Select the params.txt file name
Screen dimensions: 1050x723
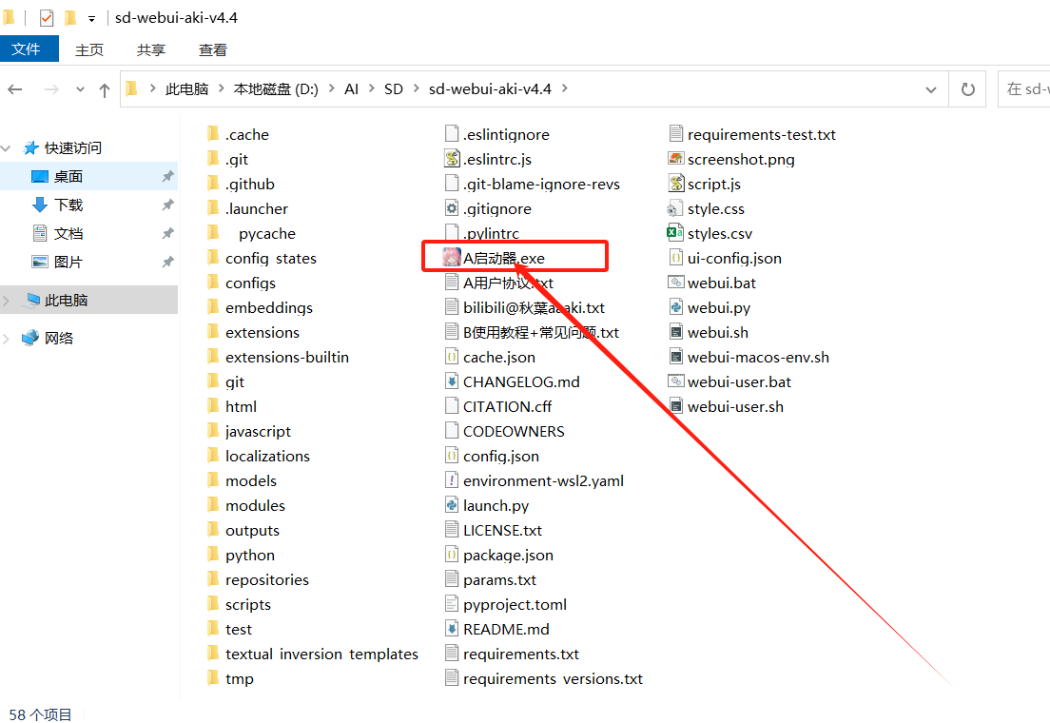coord(499,579)
